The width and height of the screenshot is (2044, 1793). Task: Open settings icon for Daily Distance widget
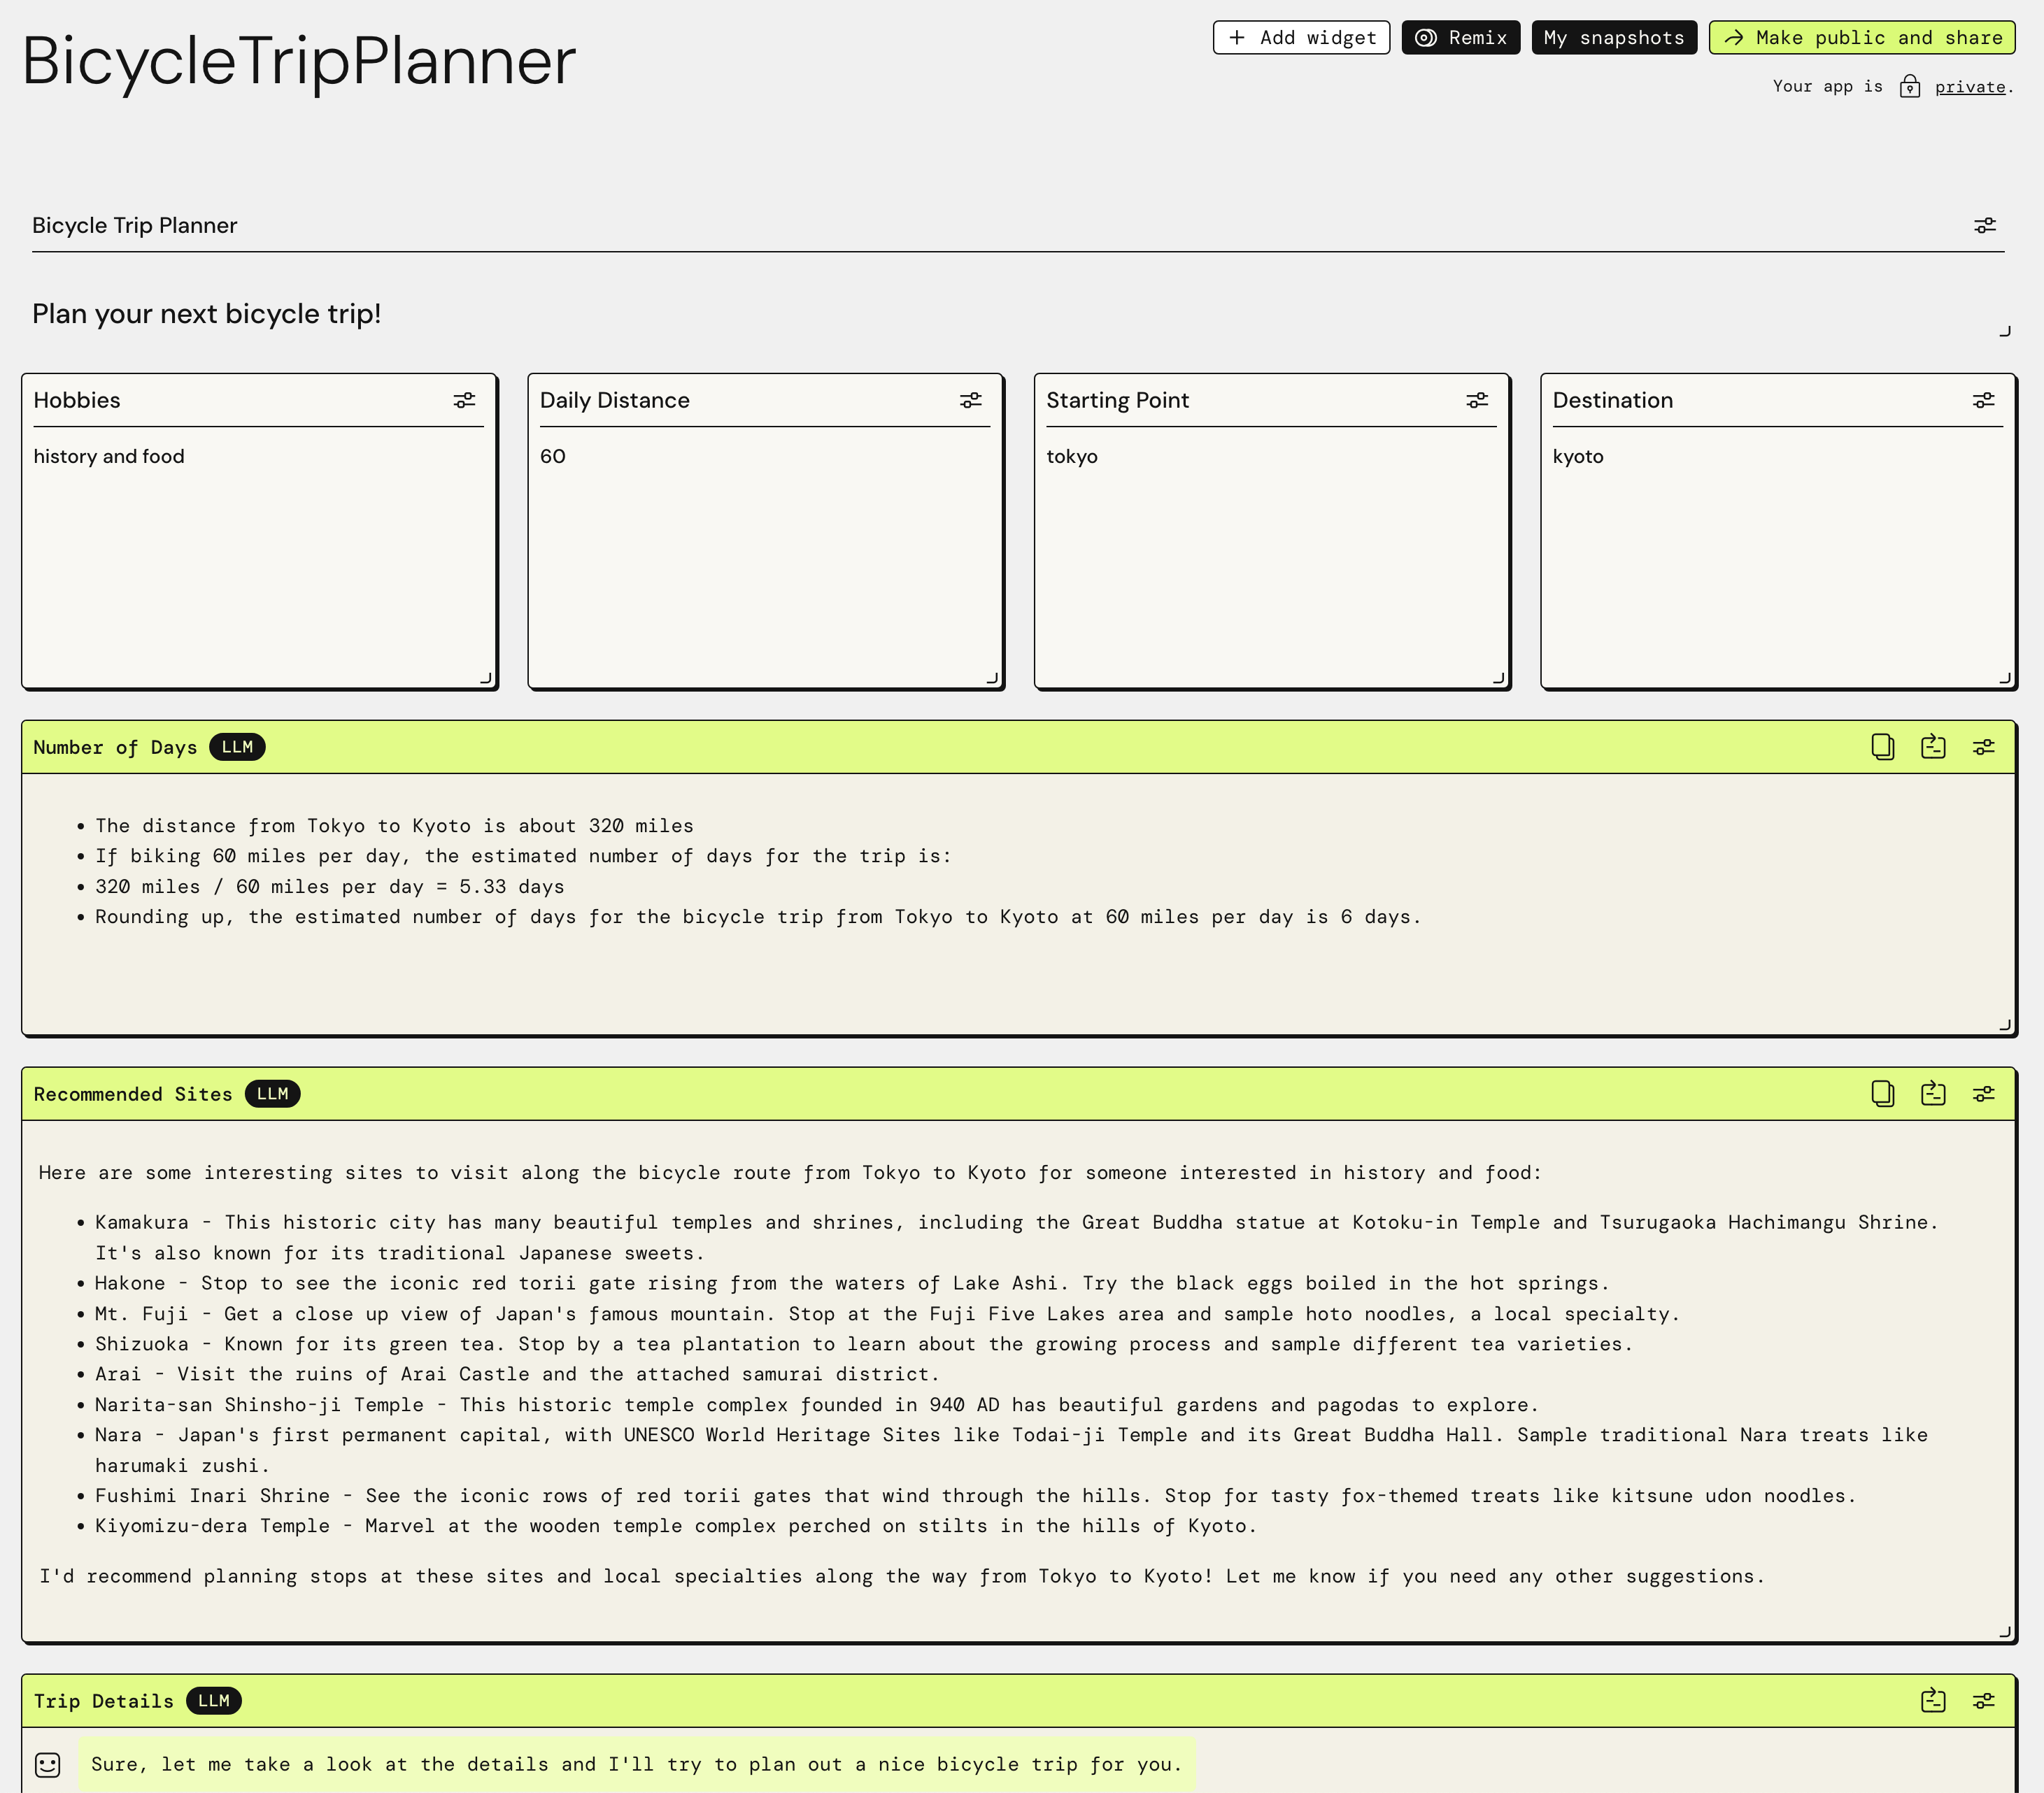970,401
